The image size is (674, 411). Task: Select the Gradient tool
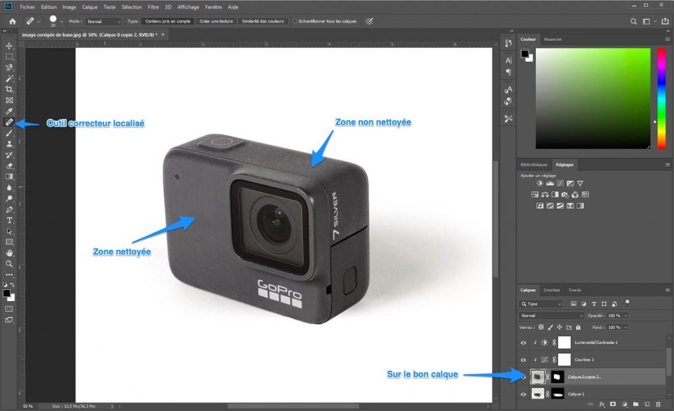coord(9,176)
